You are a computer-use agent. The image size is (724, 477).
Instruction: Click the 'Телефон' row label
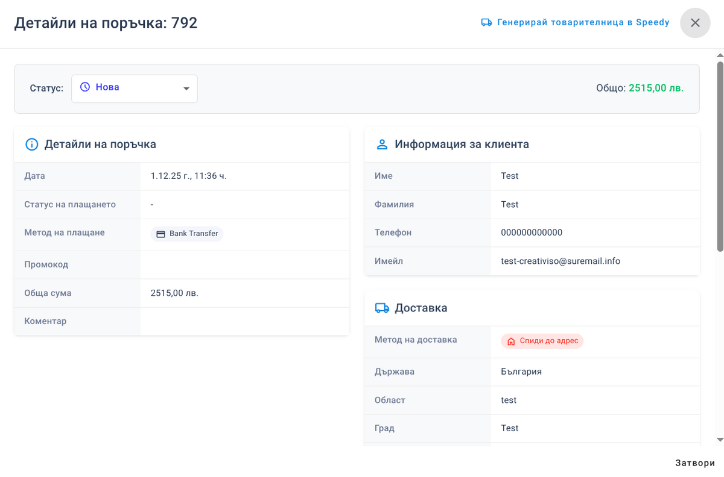(393, 232)
